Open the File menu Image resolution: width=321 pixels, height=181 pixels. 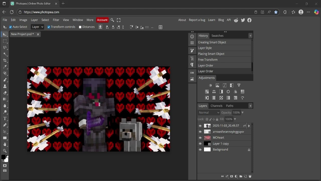pos(5,20)
